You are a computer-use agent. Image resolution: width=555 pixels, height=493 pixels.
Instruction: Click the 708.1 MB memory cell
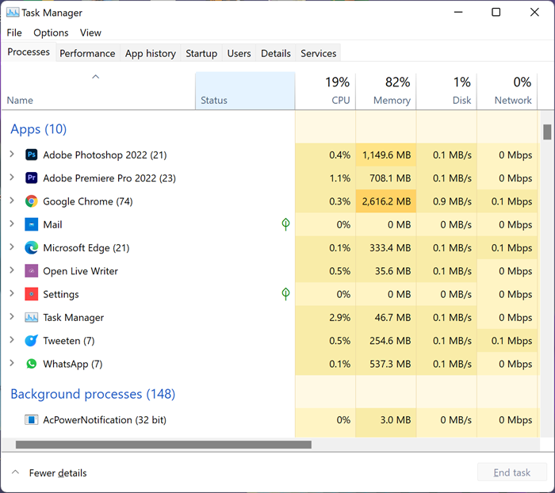[x=386, y=178]
